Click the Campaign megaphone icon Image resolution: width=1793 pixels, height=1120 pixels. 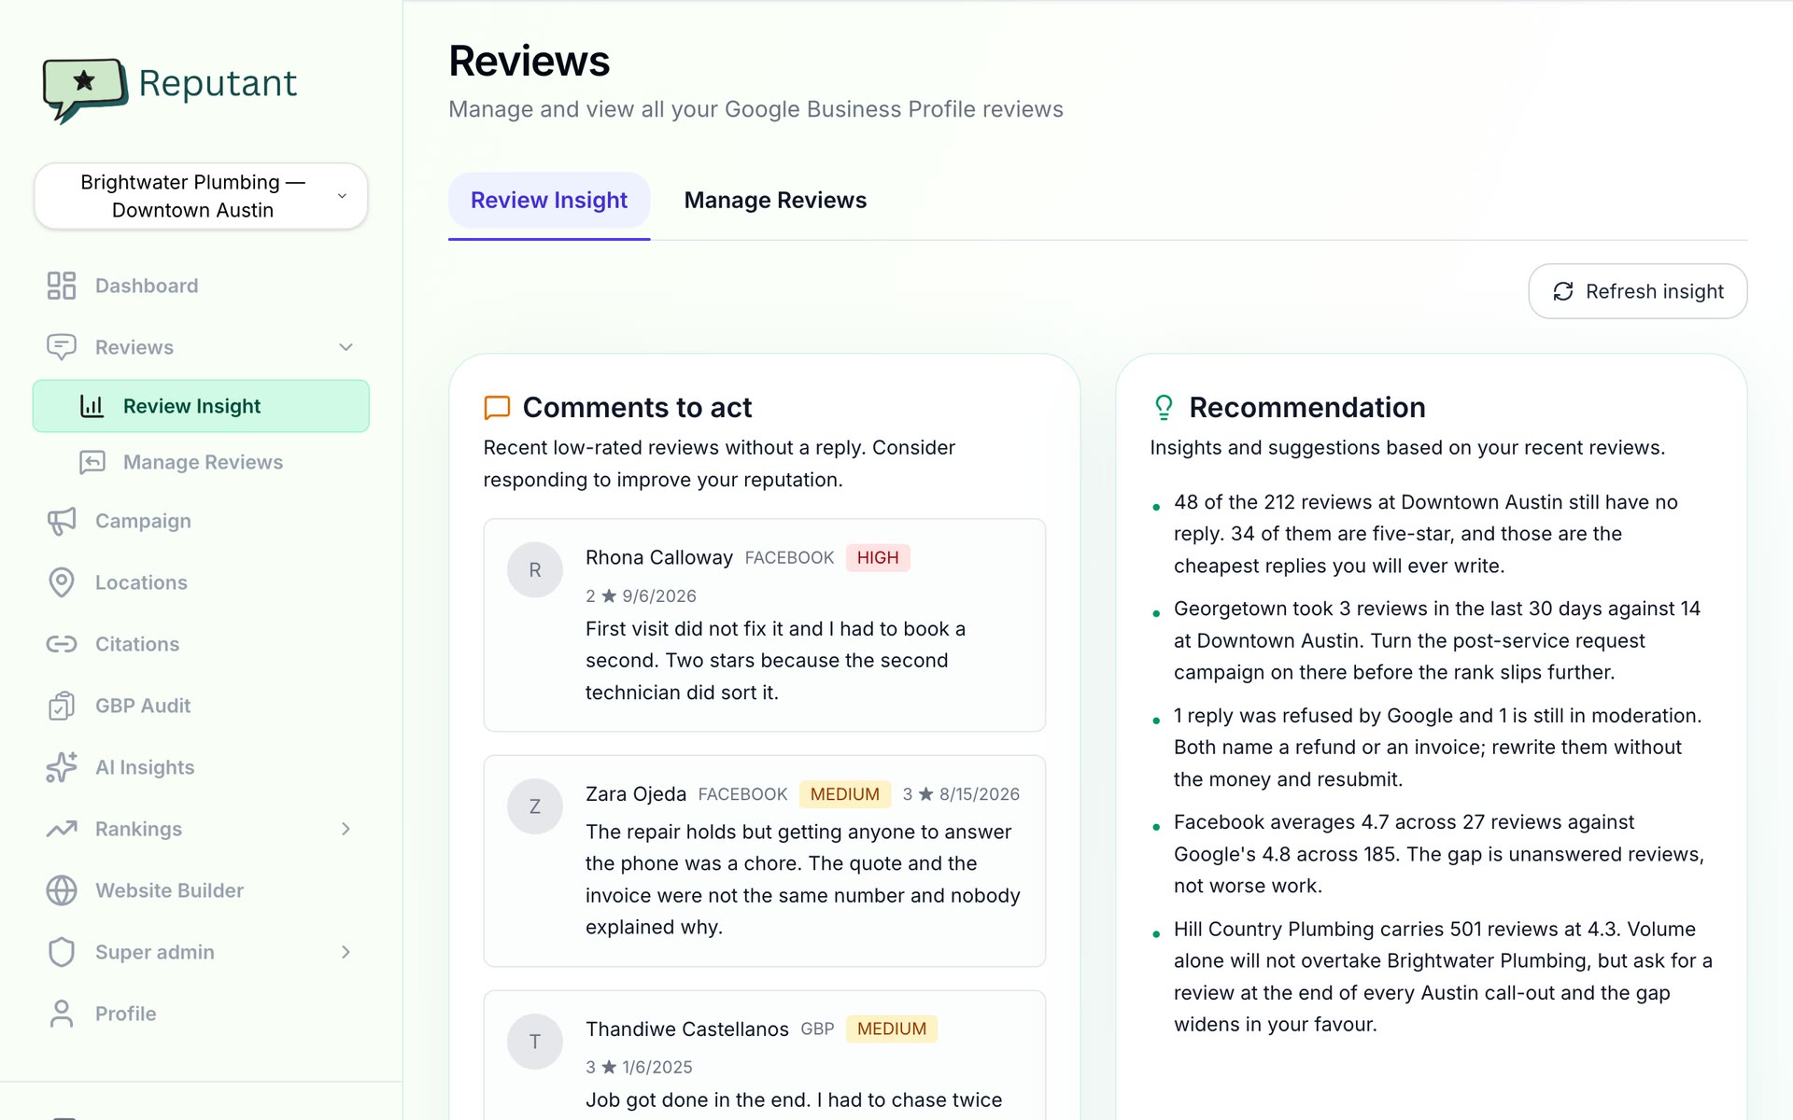pos(62,521)
